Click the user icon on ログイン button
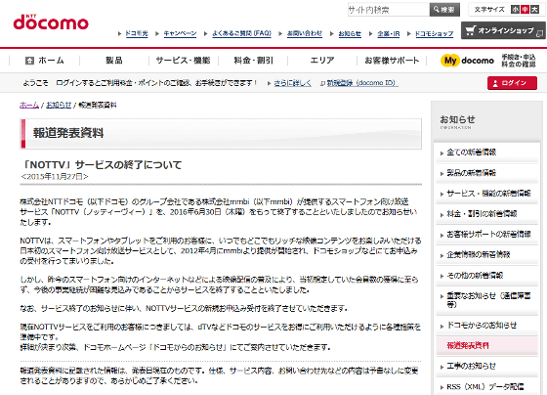Image resolution: width=547 pixels, height=395 pixels. click(495, 83)
